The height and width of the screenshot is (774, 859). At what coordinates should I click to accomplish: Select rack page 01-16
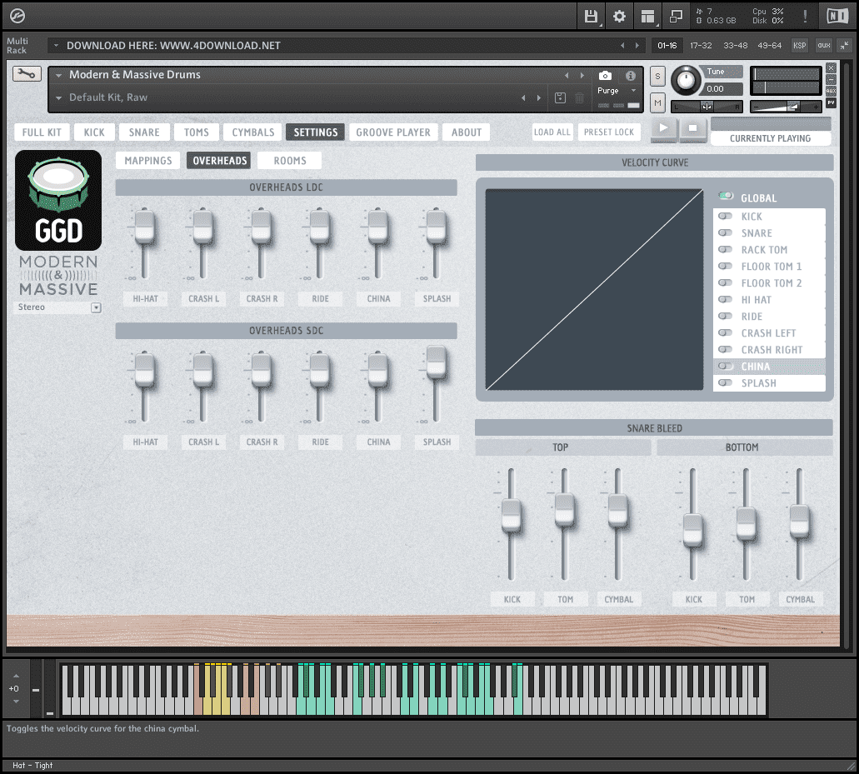click(x=667, y=46)
